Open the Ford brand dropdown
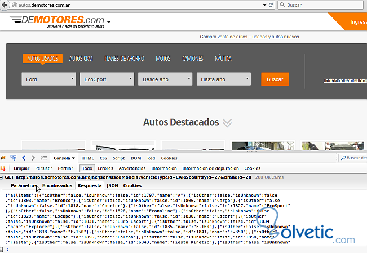This screenshot has width=367, height=253. point(48,79)
